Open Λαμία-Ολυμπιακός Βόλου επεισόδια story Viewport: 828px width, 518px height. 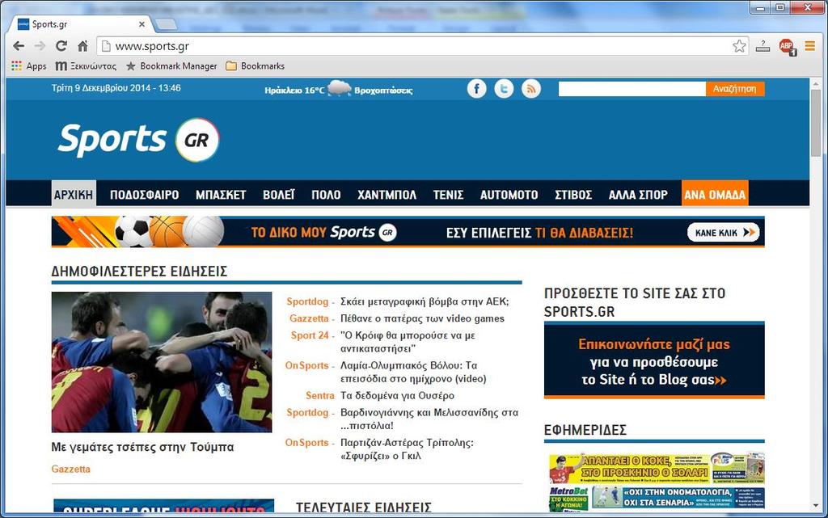[x=413, y=372]
